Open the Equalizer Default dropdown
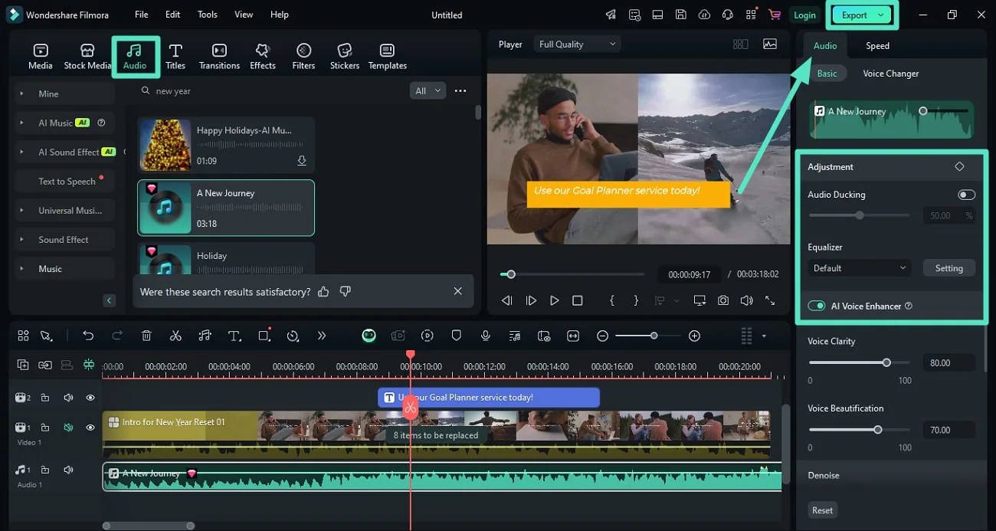The width and height of the screenshot is (996, 531). click(859, 268)
